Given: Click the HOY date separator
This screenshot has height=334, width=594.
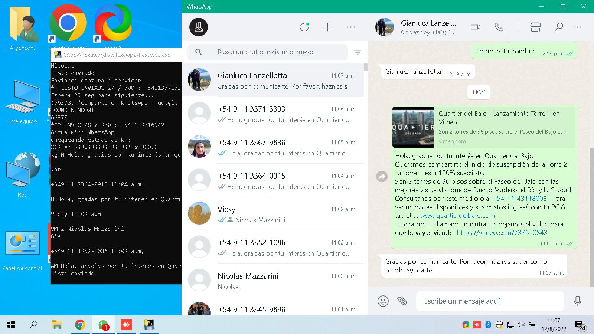Looking at the screenshot, I should (479, 92).
